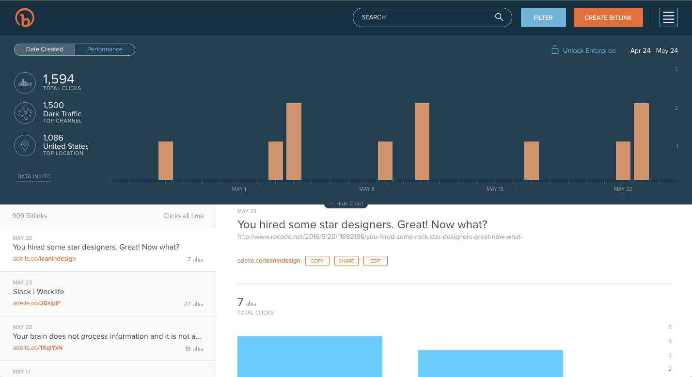Open the FILTER menu

click(543, 17)
